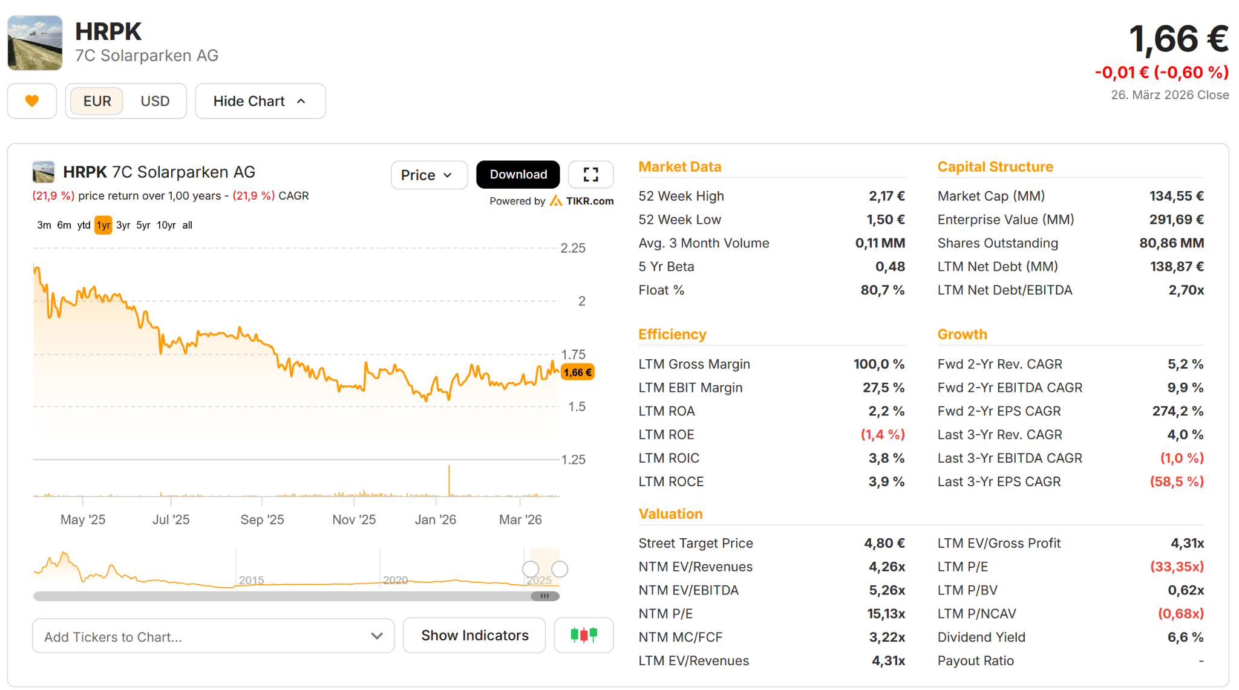Click the small HRPK logo in chart header
The width and height of the screenshot is (1239, 690).
click(x=44, y=172)
